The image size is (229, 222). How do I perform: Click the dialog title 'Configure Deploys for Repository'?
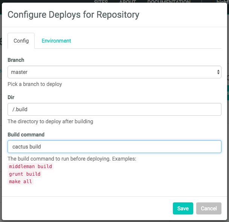(x=73, y=15)
